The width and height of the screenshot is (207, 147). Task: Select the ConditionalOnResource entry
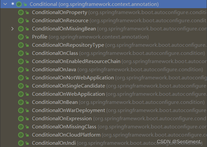[60, 21]
